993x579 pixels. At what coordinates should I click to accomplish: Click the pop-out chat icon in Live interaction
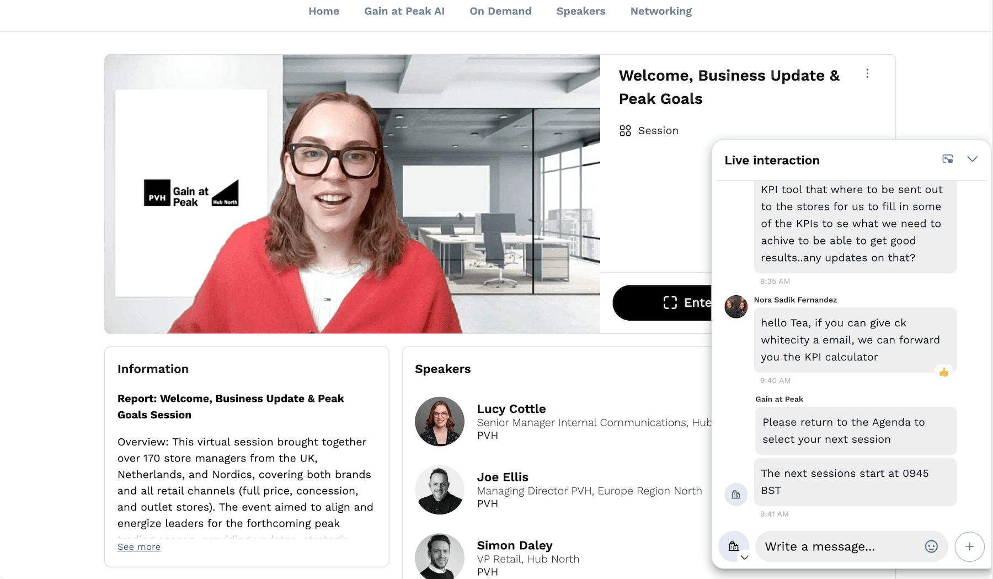(948, 159)
